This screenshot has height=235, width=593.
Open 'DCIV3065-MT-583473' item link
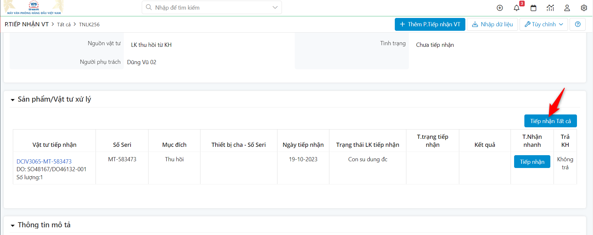tap(44, 161)
